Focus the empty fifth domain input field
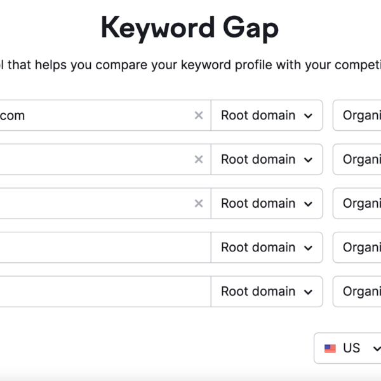 click(x=105, y=291)
